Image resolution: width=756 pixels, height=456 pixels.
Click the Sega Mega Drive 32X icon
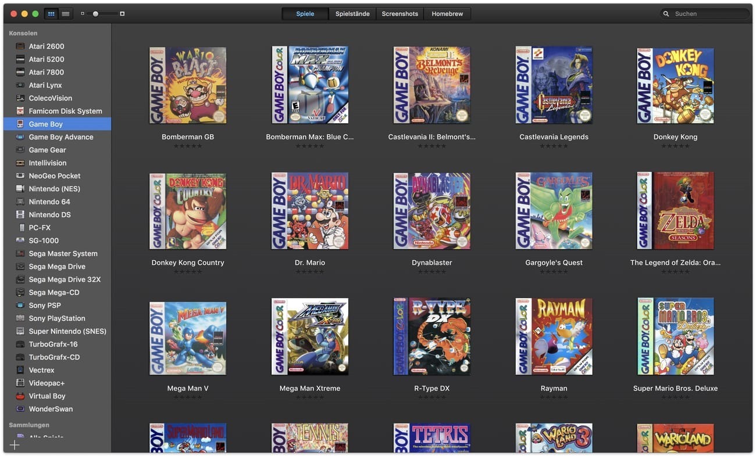pyautogui.click(x=20, y=279)
